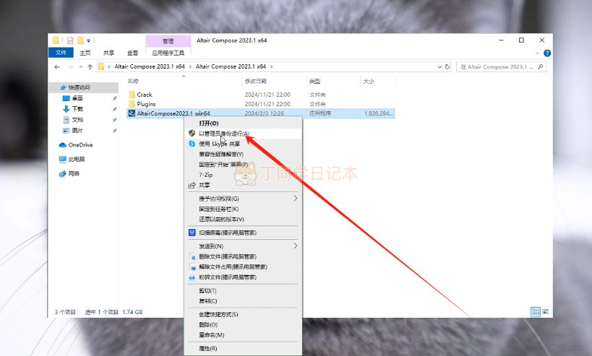Screen dimensions: 592x356
Task: Open the 文件 ribbon tab
Action: tap(61, 53)
